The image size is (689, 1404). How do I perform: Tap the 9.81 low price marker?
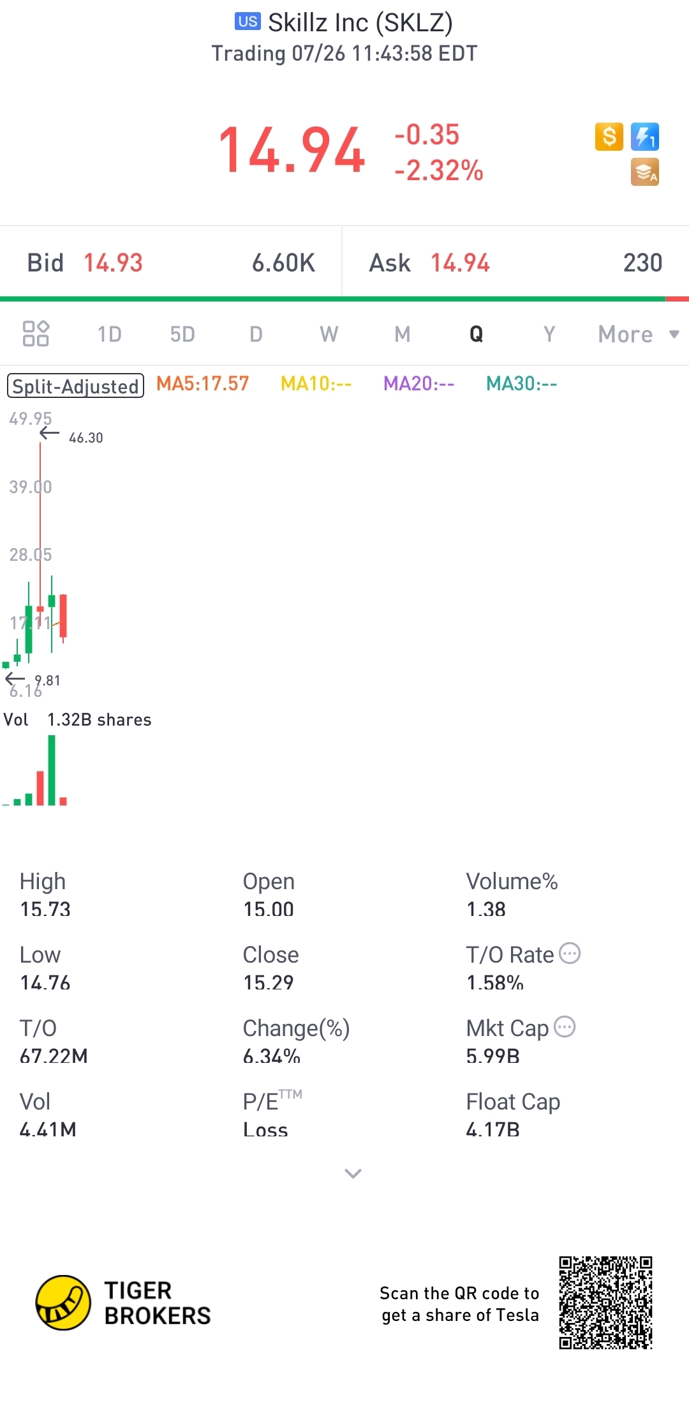[47, 680]
